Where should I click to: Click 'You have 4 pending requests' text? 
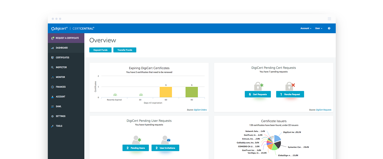pos(149,125)
